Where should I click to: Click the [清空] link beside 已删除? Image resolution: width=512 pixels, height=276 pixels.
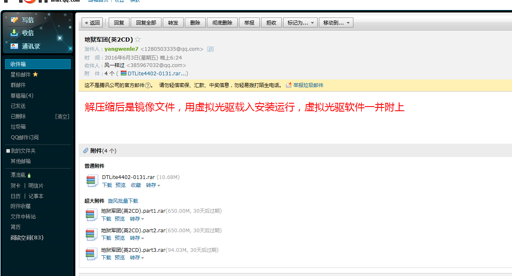coord(62,116)
